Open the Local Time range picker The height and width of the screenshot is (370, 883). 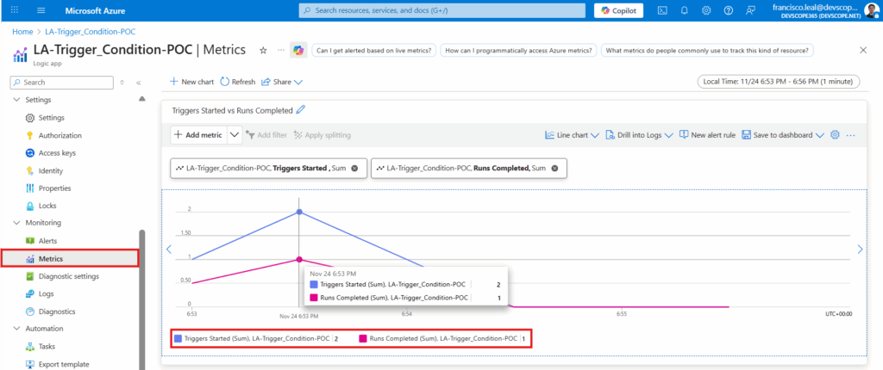(x=779, y=82)
